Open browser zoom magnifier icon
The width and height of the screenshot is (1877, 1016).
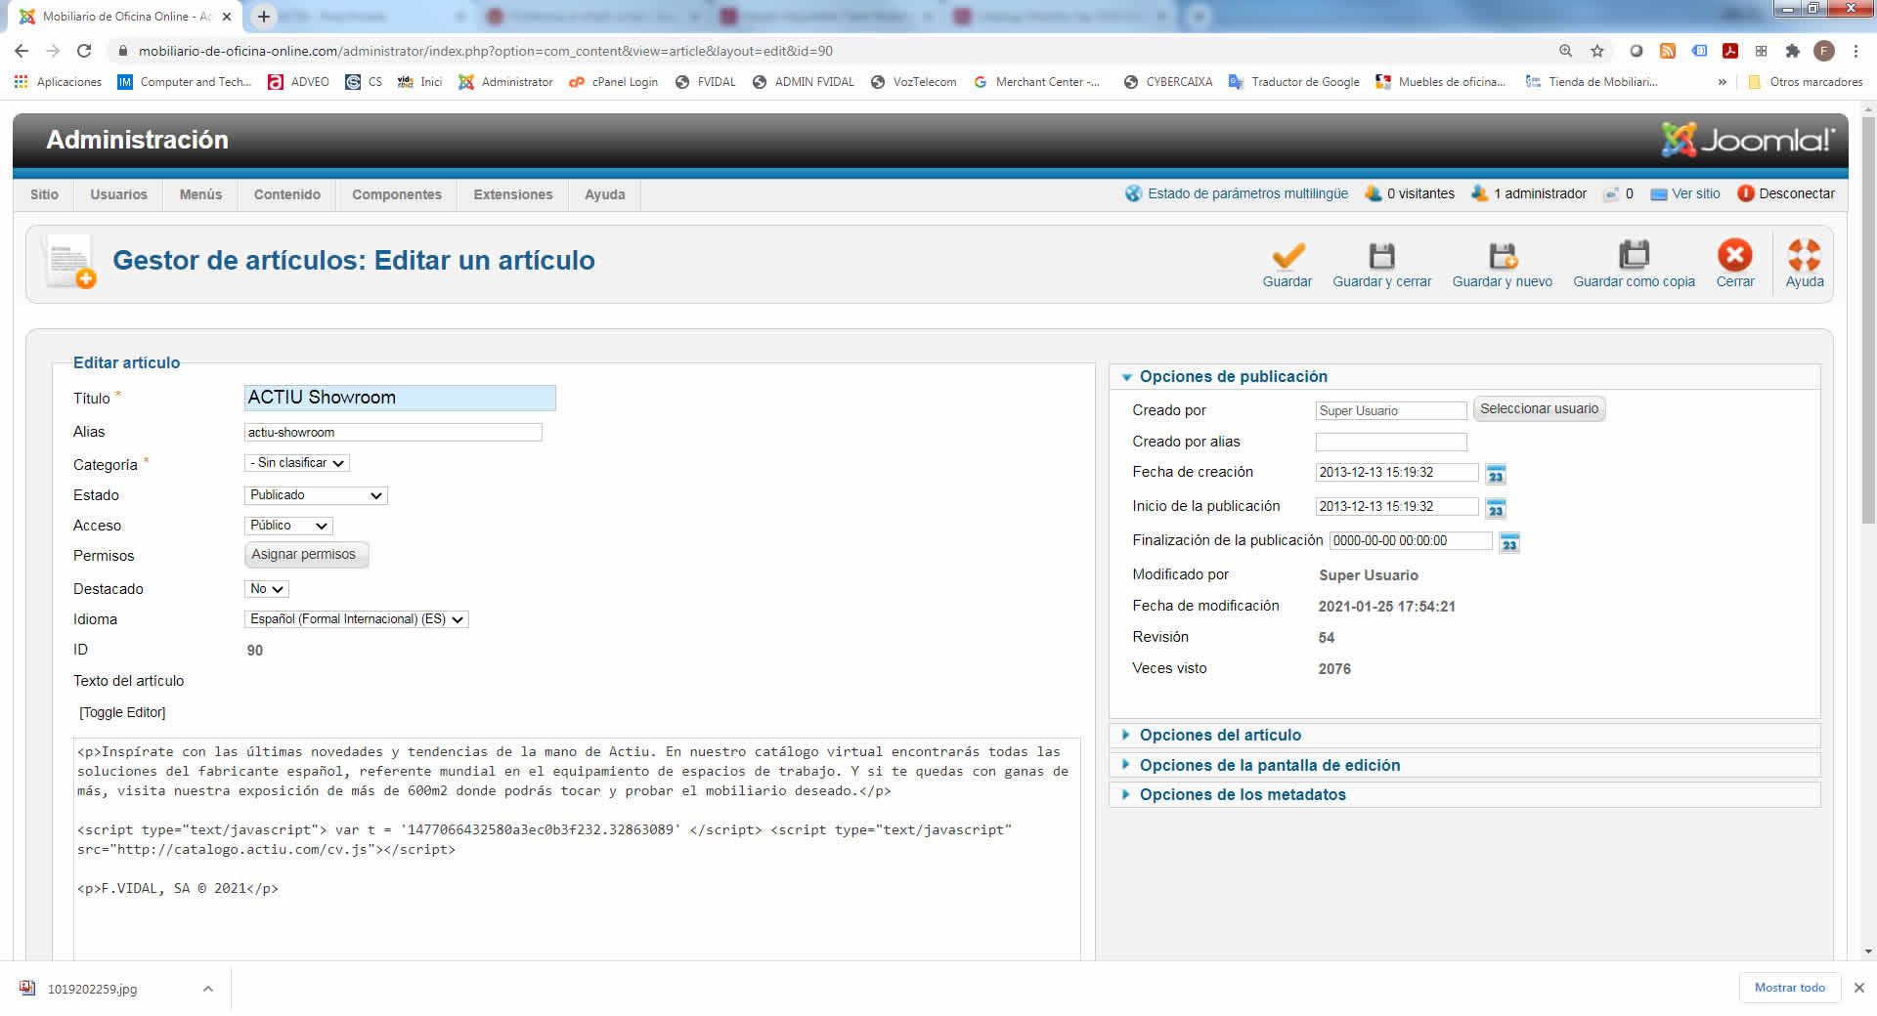[x=1565, y=51]
